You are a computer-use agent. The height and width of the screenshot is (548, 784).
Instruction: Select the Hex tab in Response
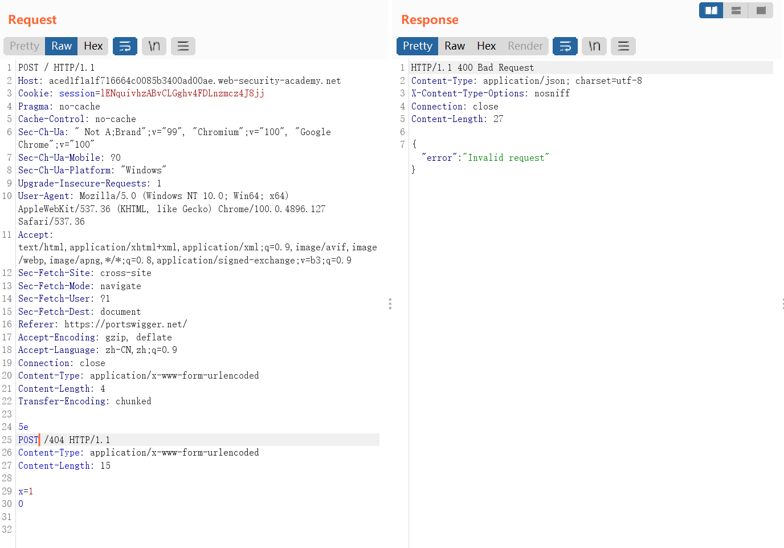[x=486, y=46]
